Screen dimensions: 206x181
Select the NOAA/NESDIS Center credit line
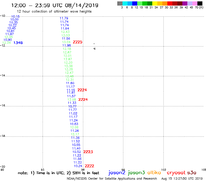[x=112, y=178]
